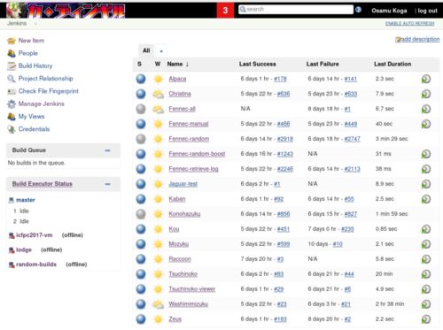
Task: Click the blue status ball for Christina
Action: click(x=141, y=94)
